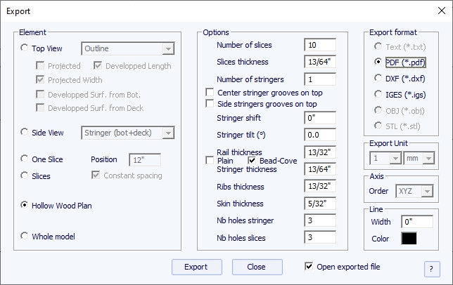Viewport: 453px width, 285px height.
Task: Click the Skin thickness input field
Action: (320, 204)
